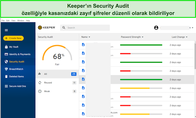This screenshot has height=118, width=196.
Task: Select the Weak filter row
Action: [x=57, y=91]
